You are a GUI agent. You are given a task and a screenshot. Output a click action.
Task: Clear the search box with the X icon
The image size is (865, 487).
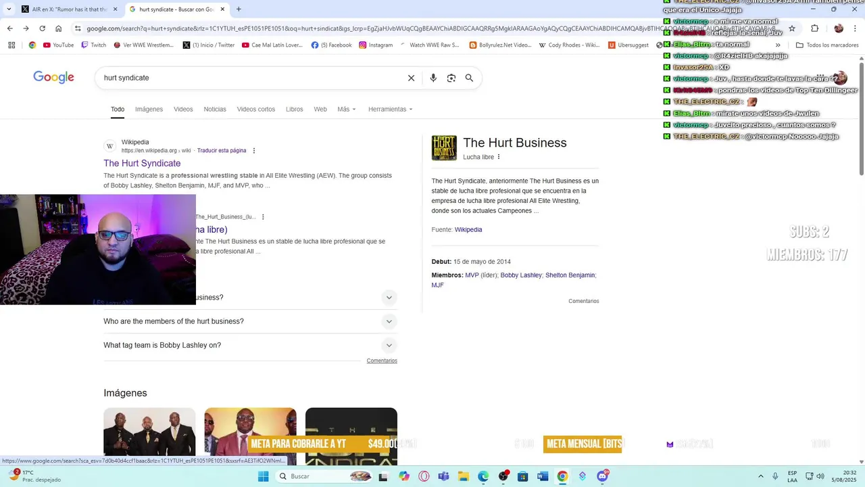pyautogui.click(x=411, y=78)
